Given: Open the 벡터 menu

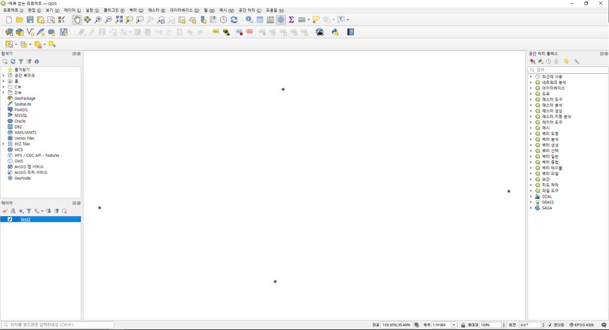Looking at the screenshot, I should [x=136, y=10].
